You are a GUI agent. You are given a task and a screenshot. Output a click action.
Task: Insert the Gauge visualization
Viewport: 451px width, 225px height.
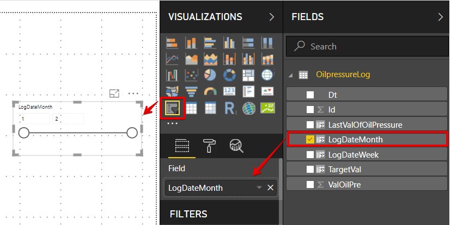[x=211, y=91]
